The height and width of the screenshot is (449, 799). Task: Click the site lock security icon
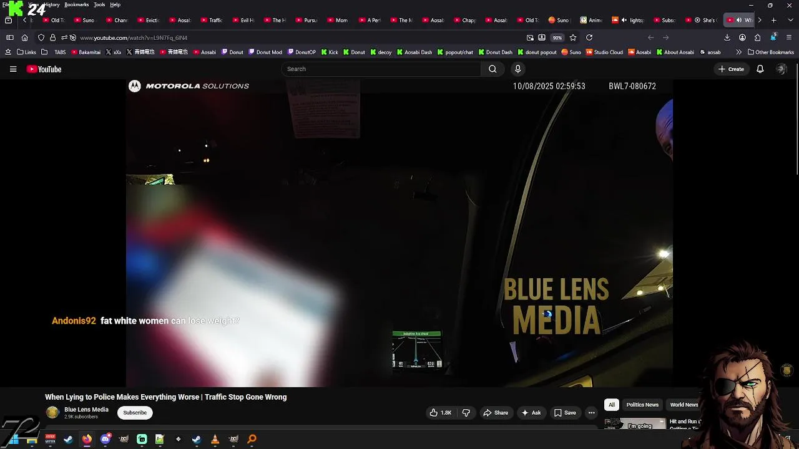[x=53, y=37]
